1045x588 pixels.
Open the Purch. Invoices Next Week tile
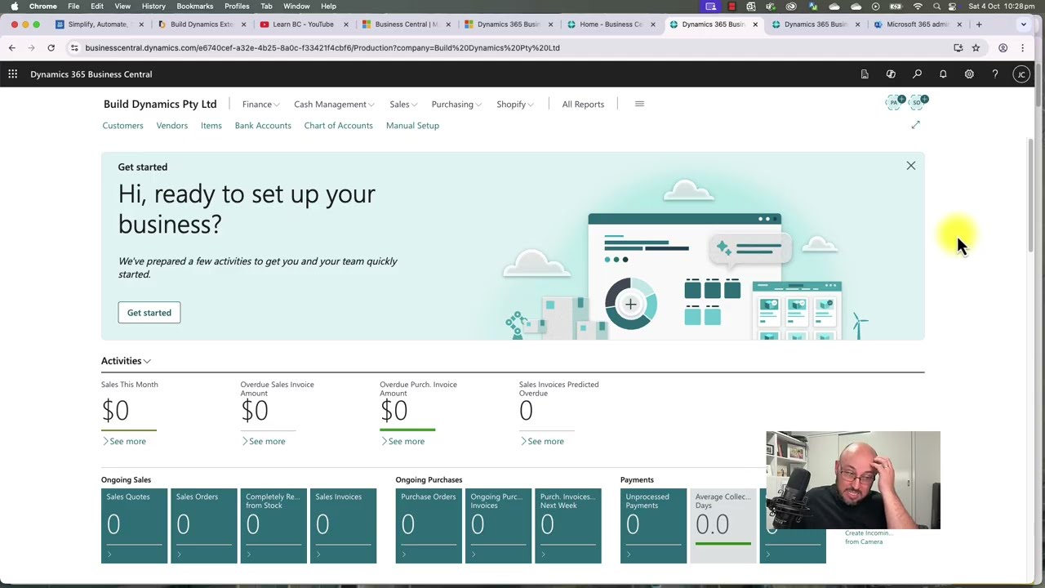click(568, 526)
